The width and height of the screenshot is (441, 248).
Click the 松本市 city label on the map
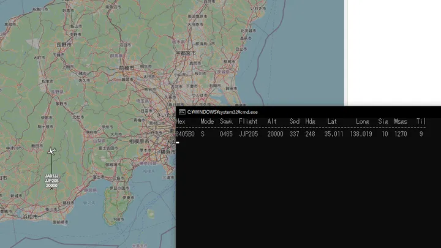point(48,81)
